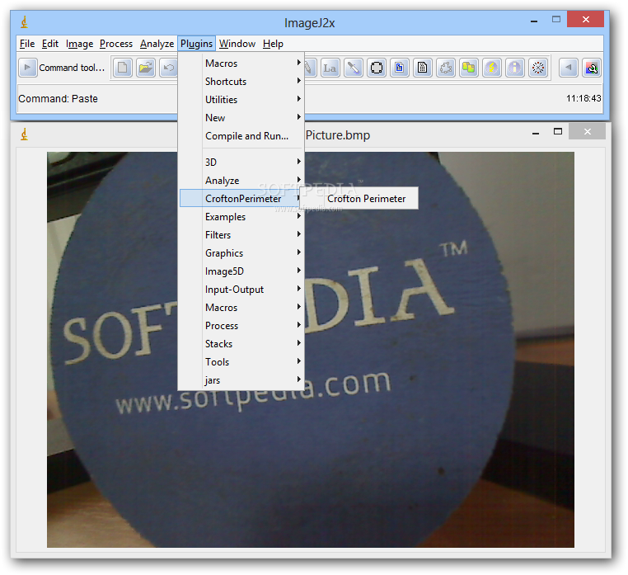Expand the Graphics submenu

coord(241,253)
